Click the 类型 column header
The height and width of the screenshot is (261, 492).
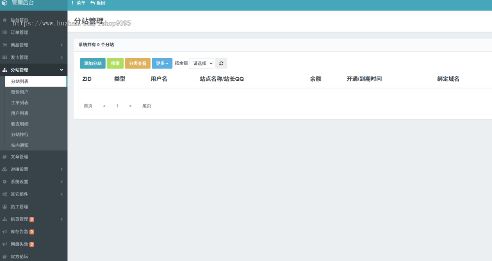point(120,79)
